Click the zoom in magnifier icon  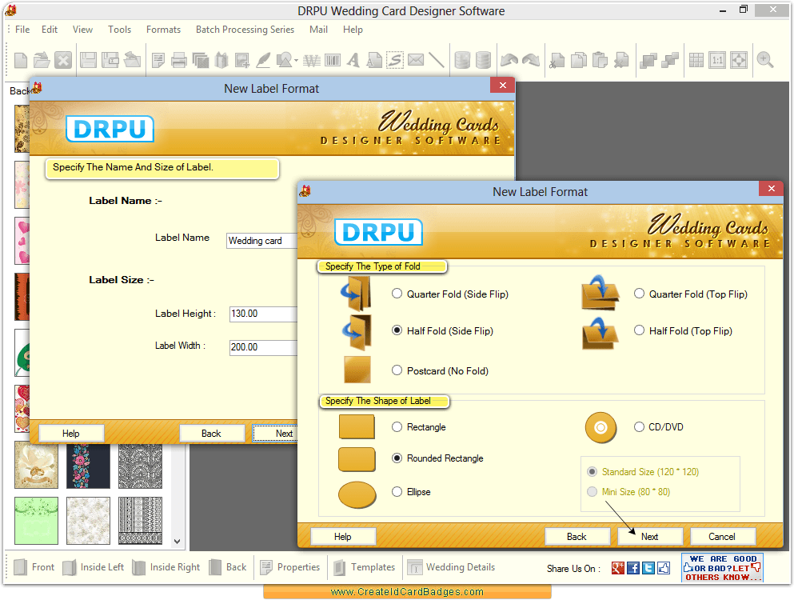[765, 60]
